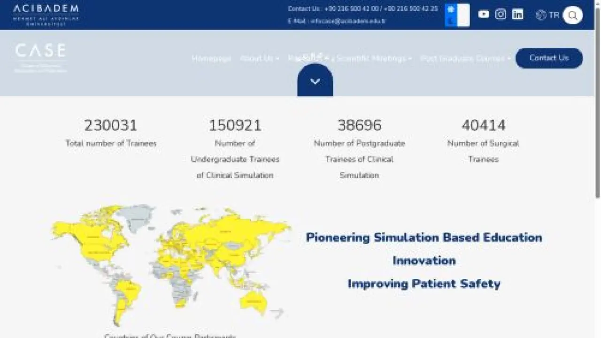601x338 pixels.
Task: Click the "Total number of Trainees" label
Action: pyautogui.click(x=111, y=143)
